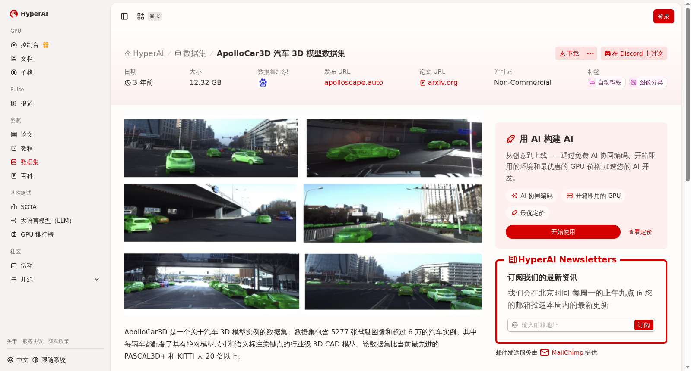The image size is (691, 371).
Task: Click 服务协议 footer link
Action: [33, 341]
